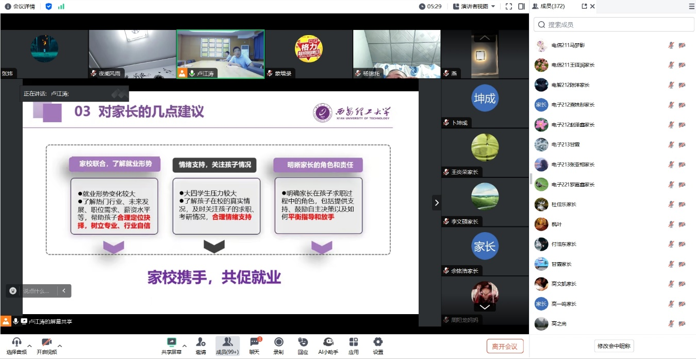
Task: Select 电子212赵泽鑫家长 member row
Action: coord(611,125)
